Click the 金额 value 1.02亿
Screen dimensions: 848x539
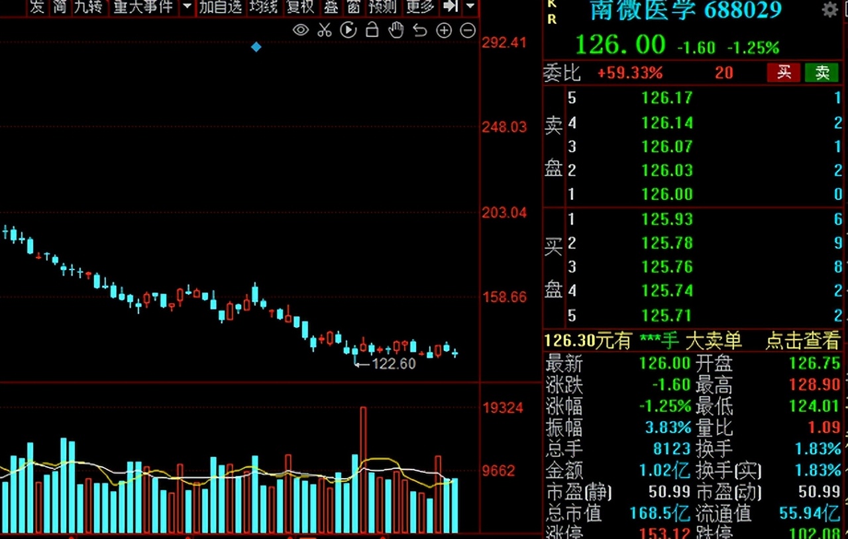pyautogui.click(x=664, y=470)
